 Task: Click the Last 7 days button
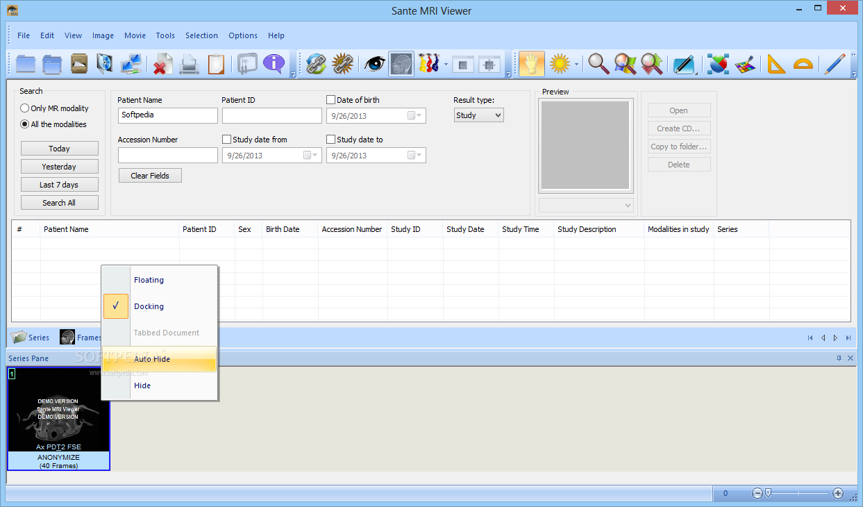coord(60,185)
